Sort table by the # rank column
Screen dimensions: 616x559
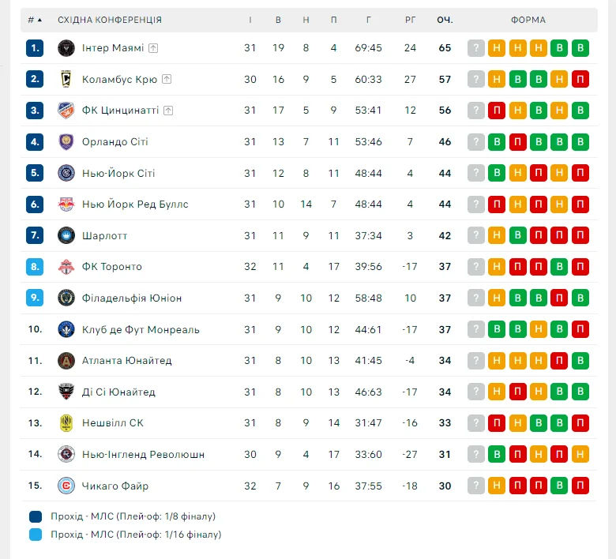pos(35,20)
